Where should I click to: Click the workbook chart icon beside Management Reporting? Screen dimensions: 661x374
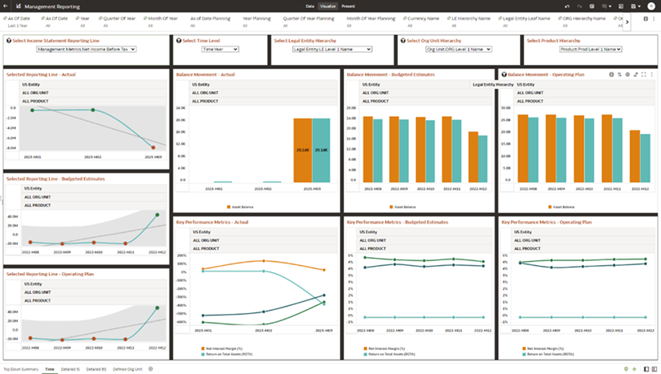click(18, 6)
